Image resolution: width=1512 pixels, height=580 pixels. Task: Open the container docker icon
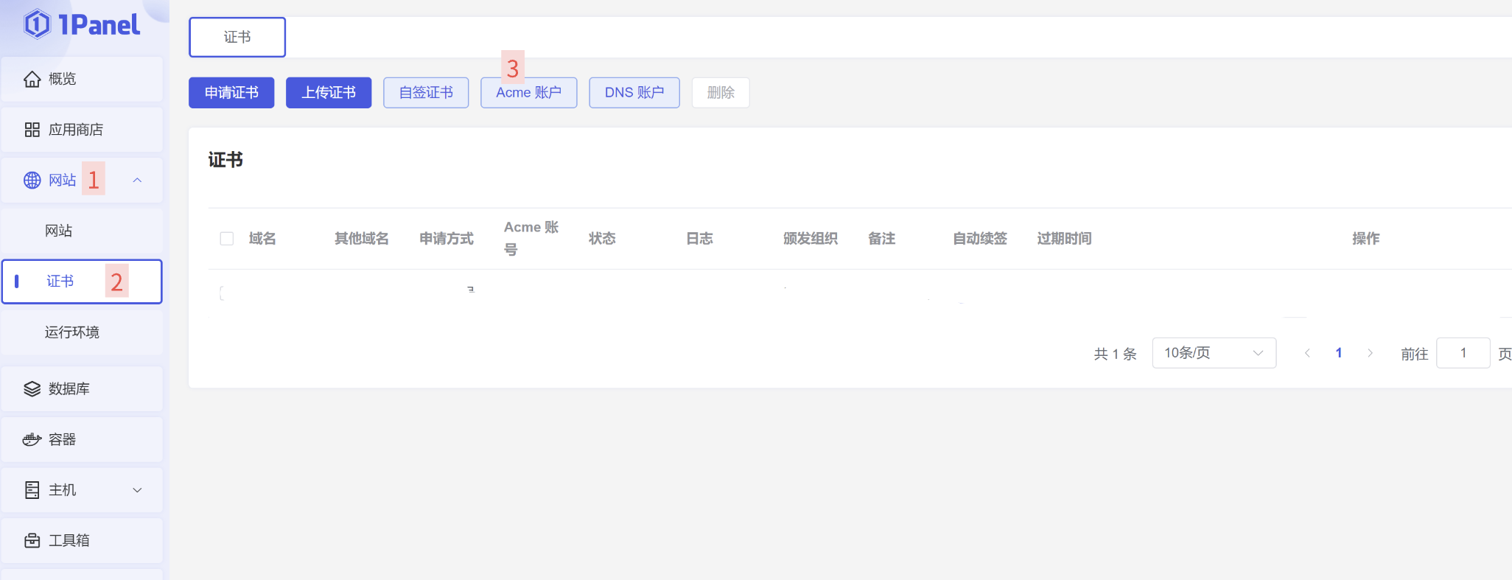pos(32,440)
